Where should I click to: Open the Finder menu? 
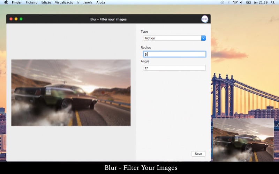pos(17,2)
